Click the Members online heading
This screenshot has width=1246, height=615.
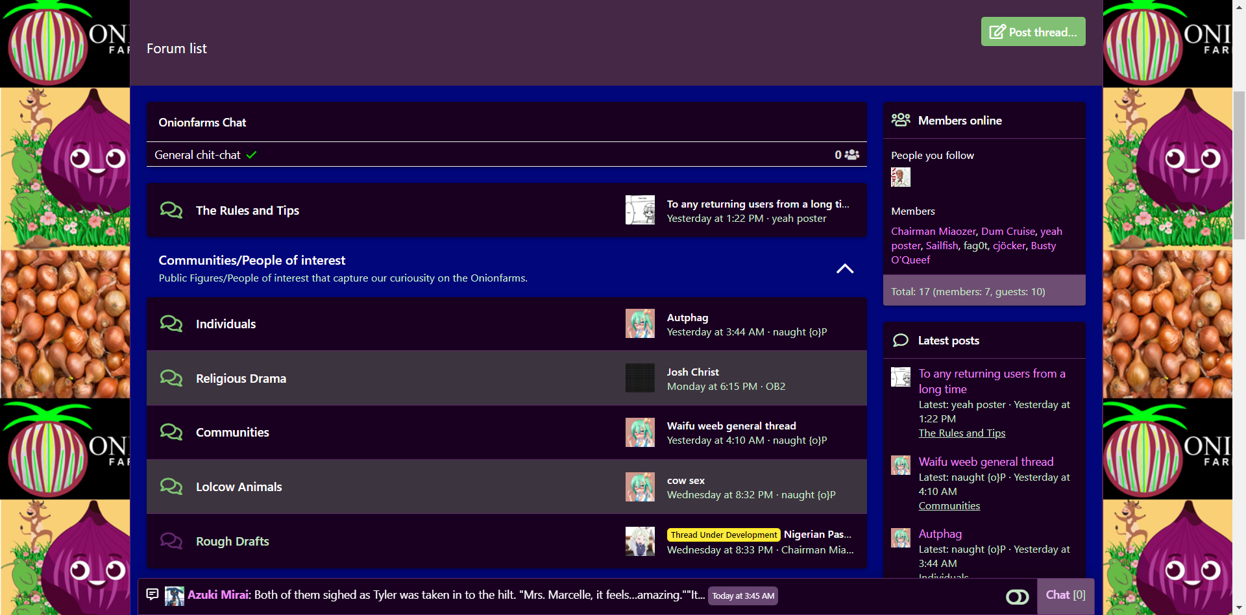960,121
